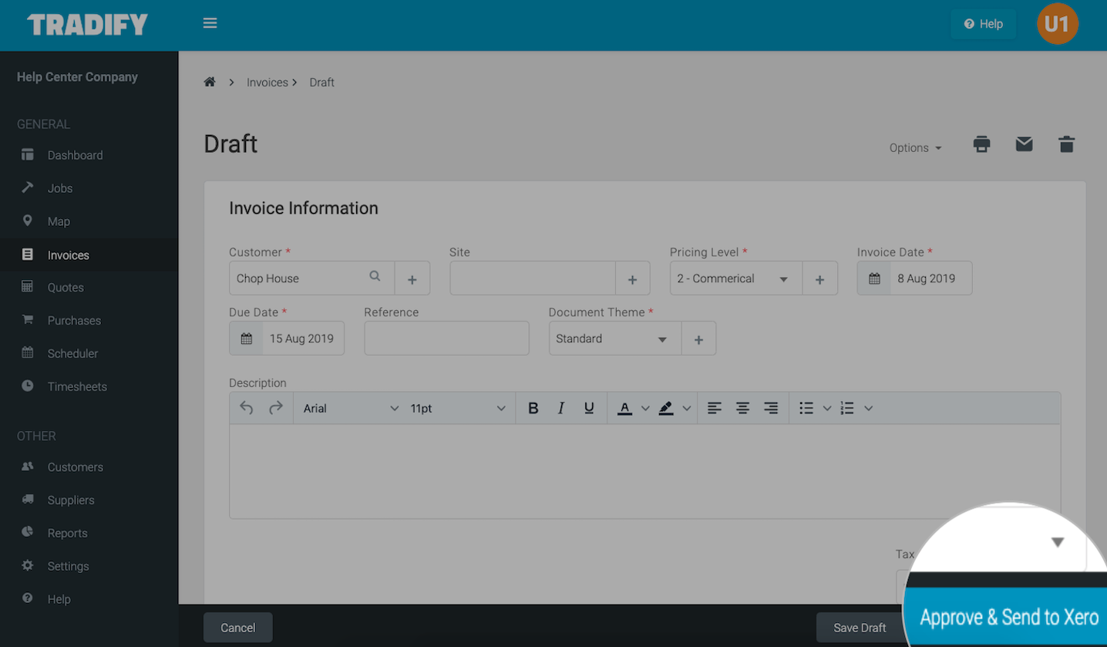
Task: Search customers via magnifier icon
Action: [375, 276]
